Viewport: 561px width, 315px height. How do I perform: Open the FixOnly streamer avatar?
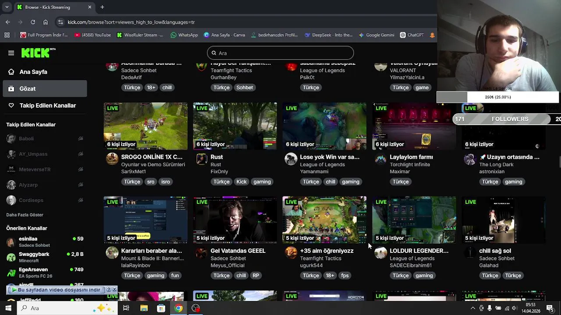202,159
